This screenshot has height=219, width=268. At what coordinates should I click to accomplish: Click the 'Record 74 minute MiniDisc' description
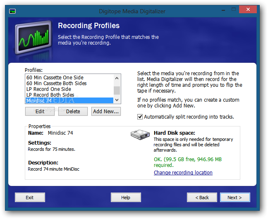coord(54,169)
